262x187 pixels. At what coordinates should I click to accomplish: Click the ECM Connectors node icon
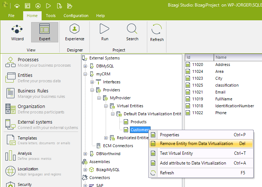[98, 146]
